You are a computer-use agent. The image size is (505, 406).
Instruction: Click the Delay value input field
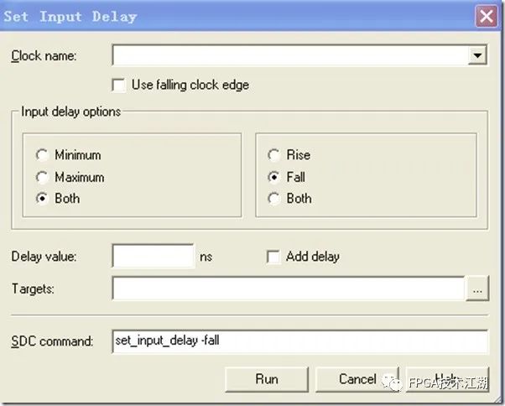tap(154, 257)
